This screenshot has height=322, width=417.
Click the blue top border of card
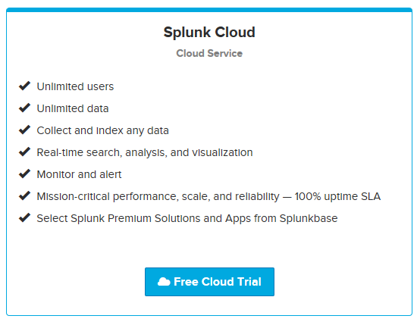coord(209,10)
